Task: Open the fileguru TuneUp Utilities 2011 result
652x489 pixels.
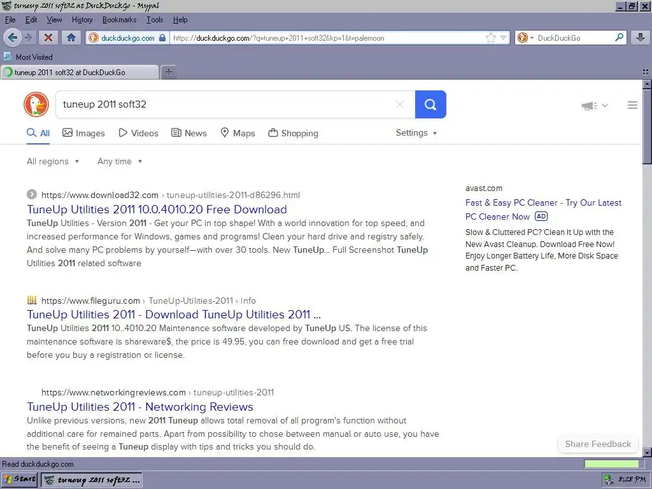Action: pyautogui.click(x=174, y=315)
